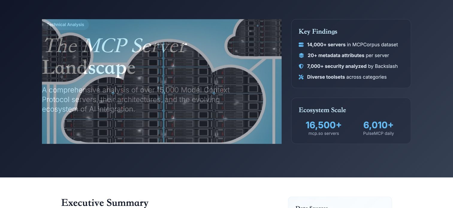Select 'The MCP Server' heading line
Viewport: 453px width, 208px height.
pyautogui.click(x=115, y=46)
